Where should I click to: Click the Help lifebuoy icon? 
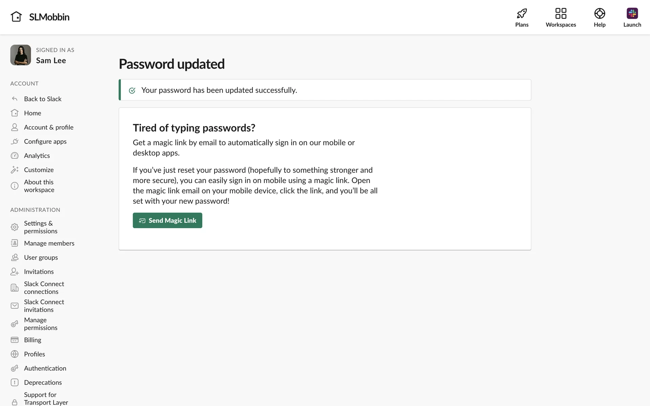tap(599, 14)
